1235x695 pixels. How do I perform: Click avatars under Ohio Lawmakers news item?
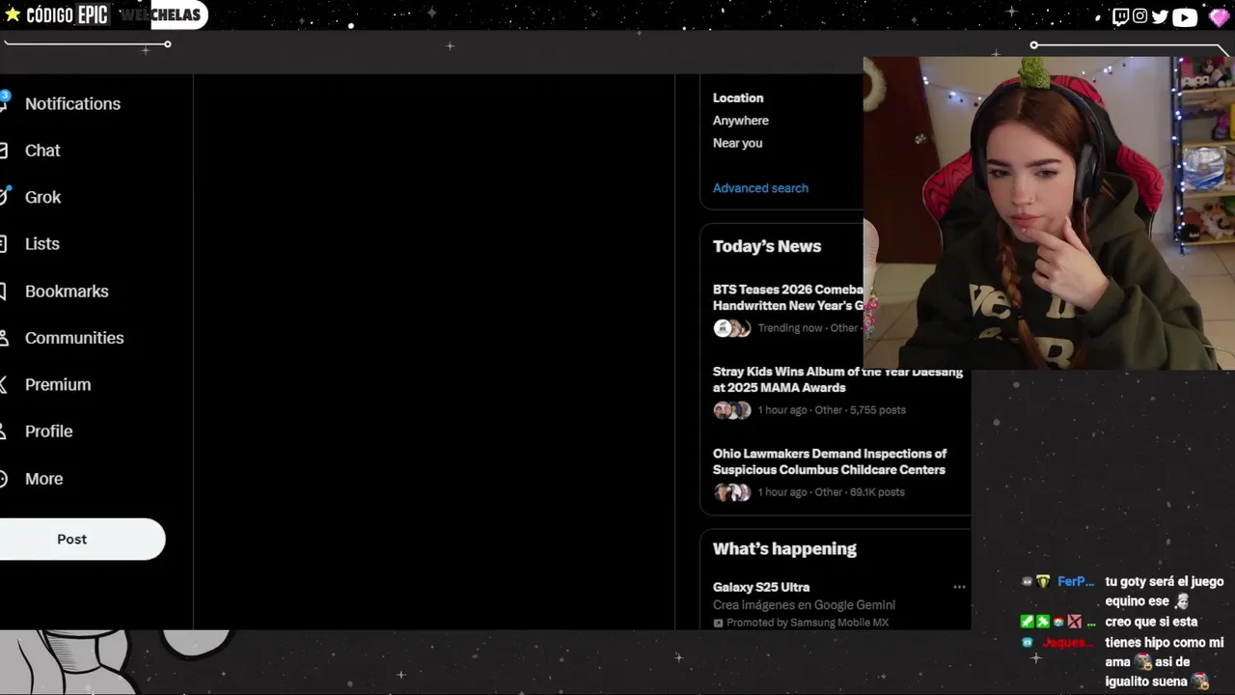tap(732, 492)
